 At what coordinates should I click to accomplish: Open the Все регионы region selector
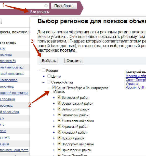point(40,12)
